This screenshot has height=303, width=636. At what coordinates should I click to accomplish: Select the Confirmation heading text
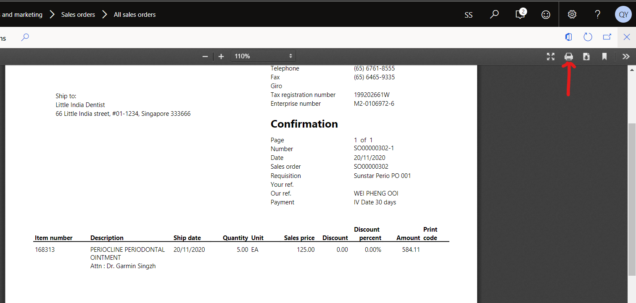(304, 124)
